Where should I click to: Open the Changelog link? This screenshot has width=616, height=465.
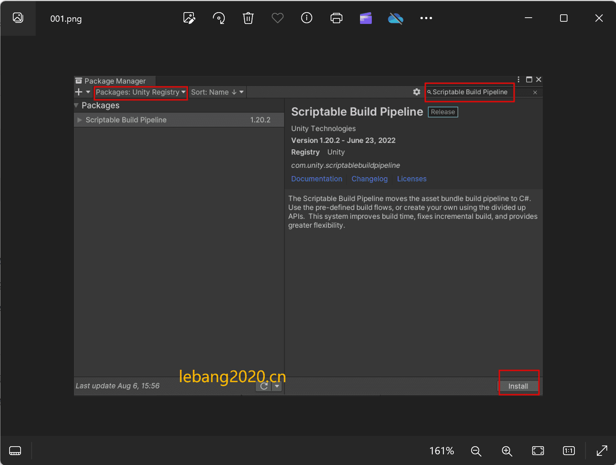tap(370, 179)
